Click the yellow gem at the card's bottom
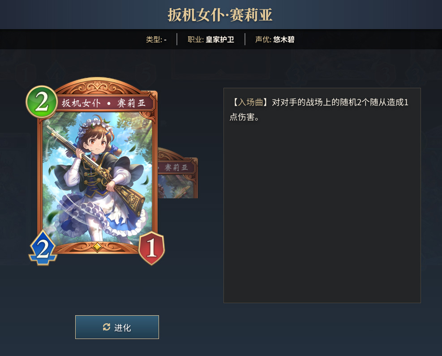This screenshot has width=442, height=356. pyautogui.click(x=97, y=247)
